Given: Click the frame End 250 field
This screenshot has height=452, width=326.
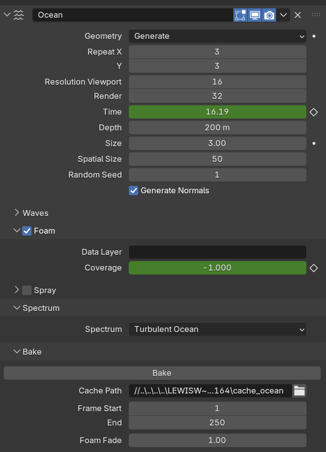Looking at the screenshot, I should (x=217, y=423).
